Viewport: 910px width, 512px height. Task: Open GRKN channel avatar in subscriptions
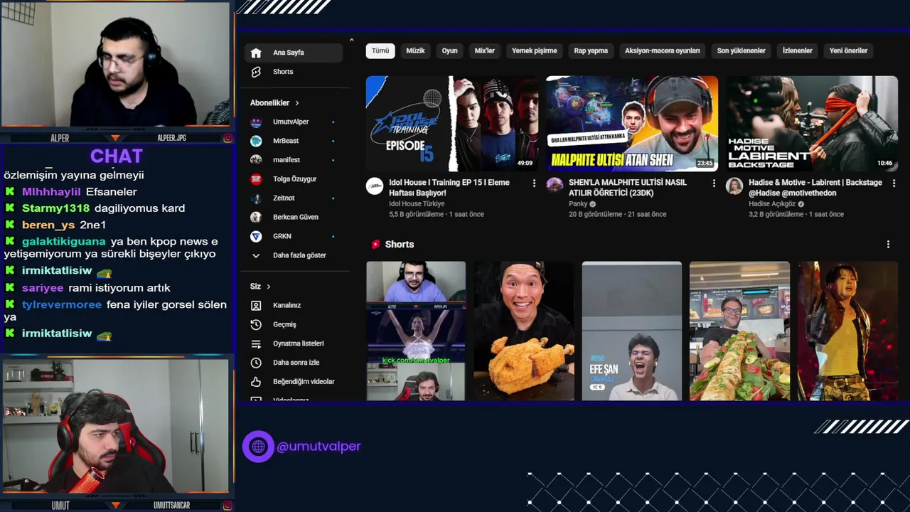click(x=256, y=236)
